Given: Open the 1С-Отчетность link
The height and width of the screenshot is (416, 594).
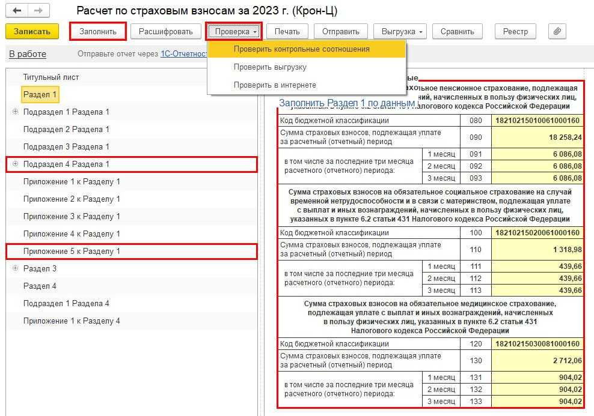Looking at the screenshot, I should pyautogui.click(x=184, y=54).
